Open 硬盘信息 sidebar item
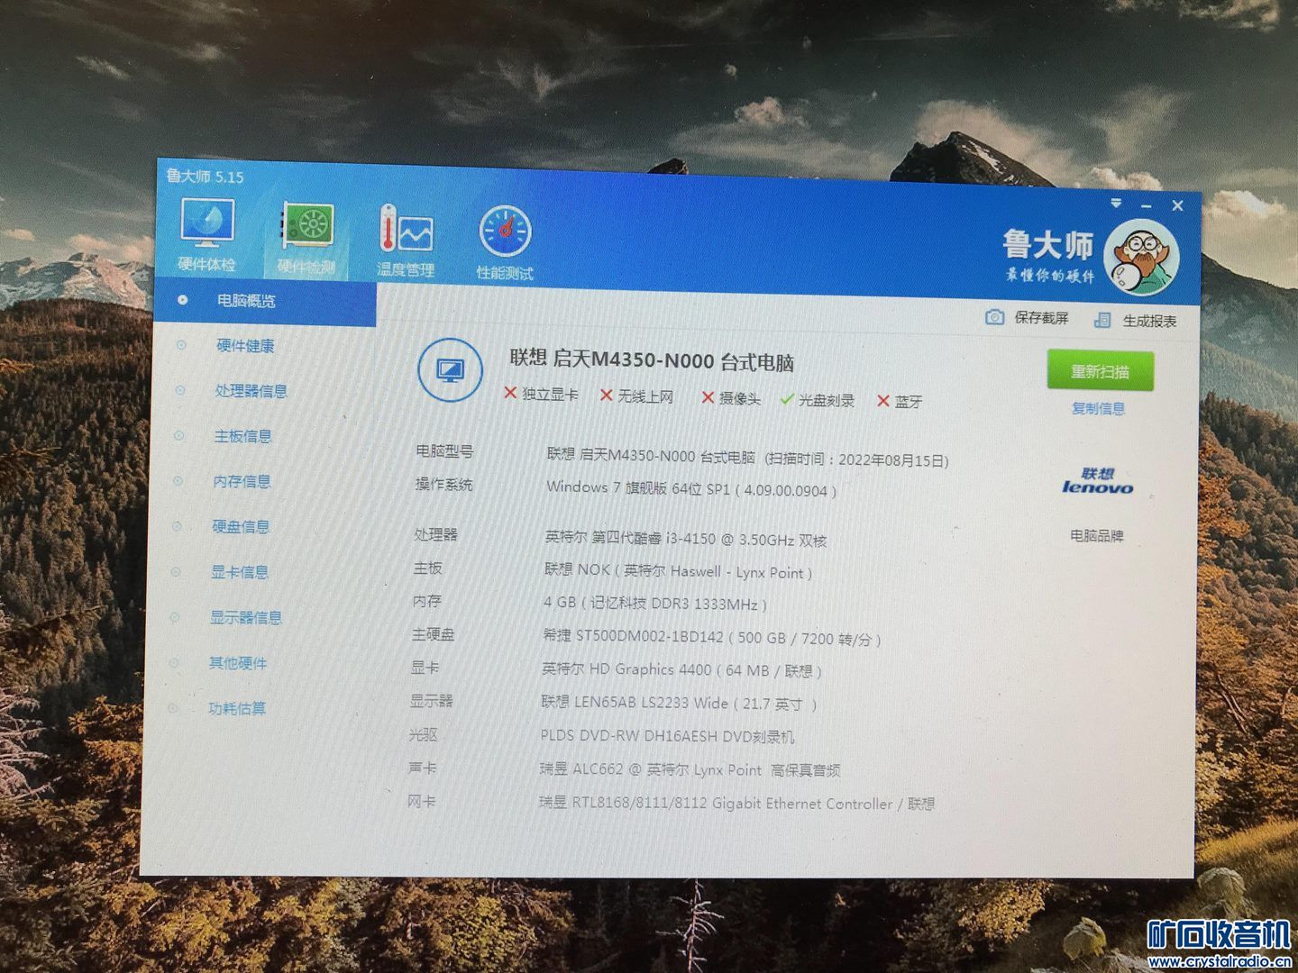Image resolution: width=1298 pixels, height=973 pixels. (241, 526)
